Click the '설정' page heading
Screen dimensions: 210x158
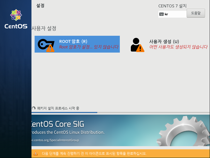[40, 5]
